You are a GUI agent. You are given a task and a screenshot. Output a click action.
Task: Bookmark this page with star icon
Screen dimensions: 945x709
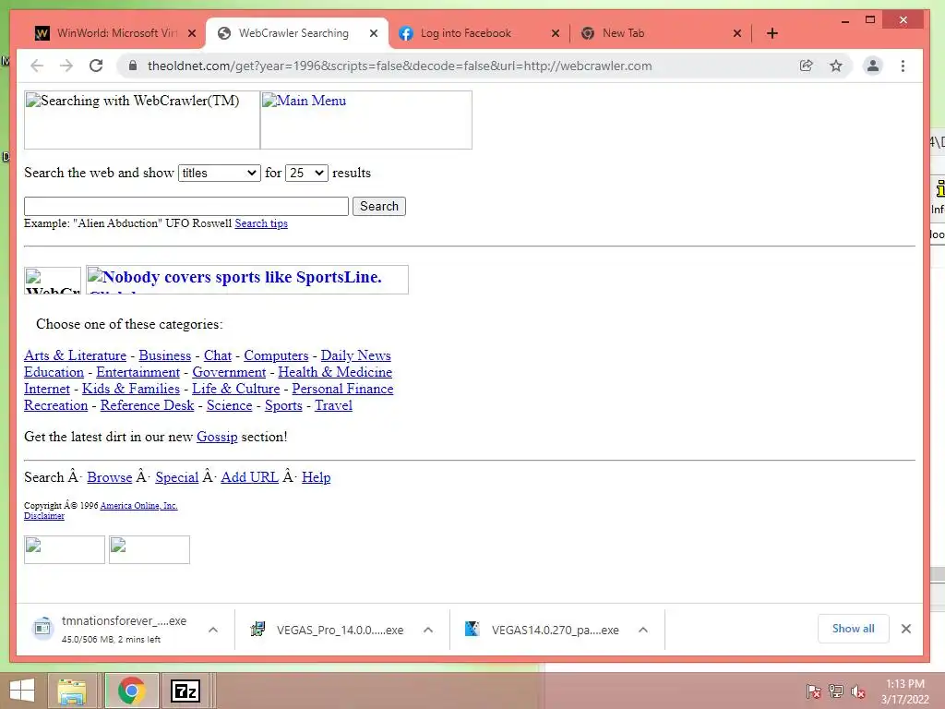[x=836, y=66]
